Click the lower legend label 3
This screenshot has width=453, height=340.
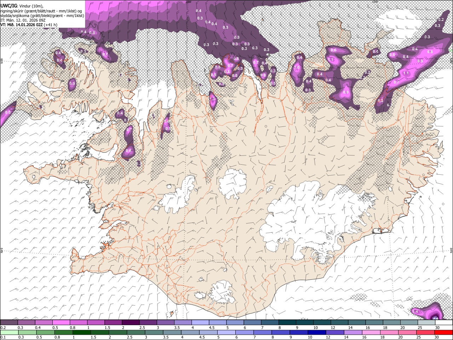click(x=146, y=337)
